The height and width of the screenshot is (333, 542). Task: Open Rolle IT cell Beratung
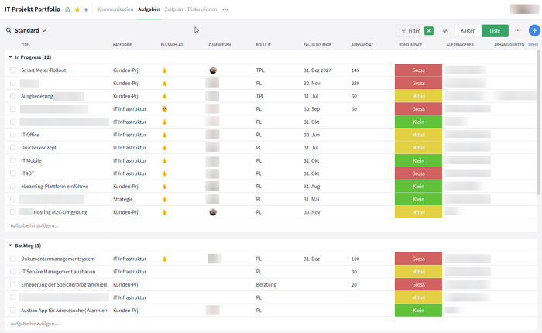[266, 284]
